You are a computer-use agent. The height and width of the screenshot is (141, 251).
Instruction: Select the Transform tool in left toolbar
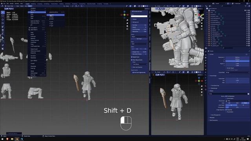3,30
